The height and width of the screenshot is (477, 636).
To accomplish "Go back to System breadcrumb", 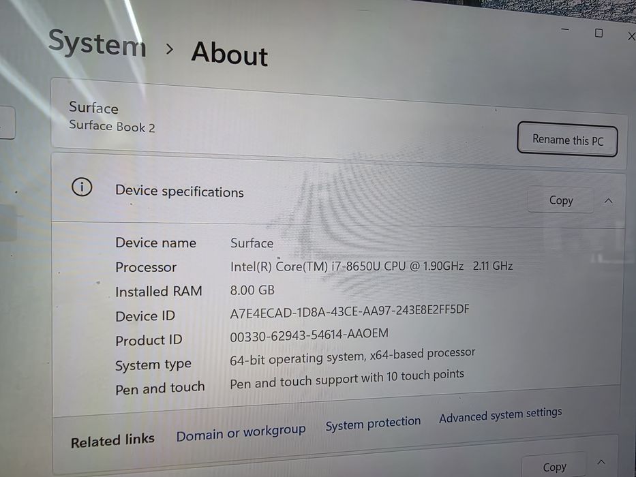I will pos(97,43).
